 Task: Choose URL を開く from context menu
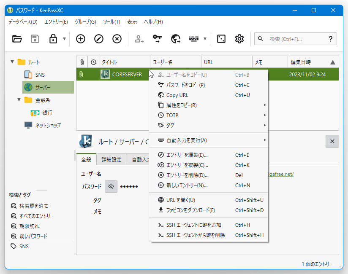point(208,200)
